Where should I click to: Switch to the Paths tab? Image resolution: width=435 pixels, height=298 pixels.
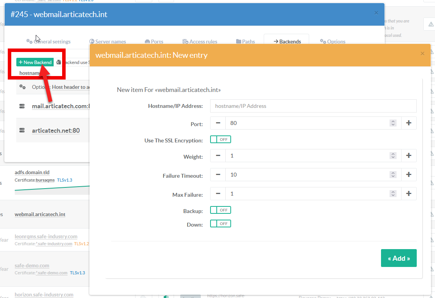pos(245,42)
